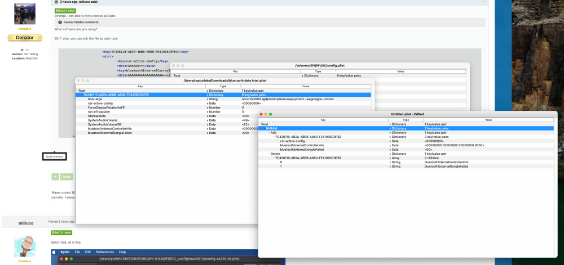Bring the config.plist window to front via title
This screenshot has width=564, height=265.
point(320,66)
